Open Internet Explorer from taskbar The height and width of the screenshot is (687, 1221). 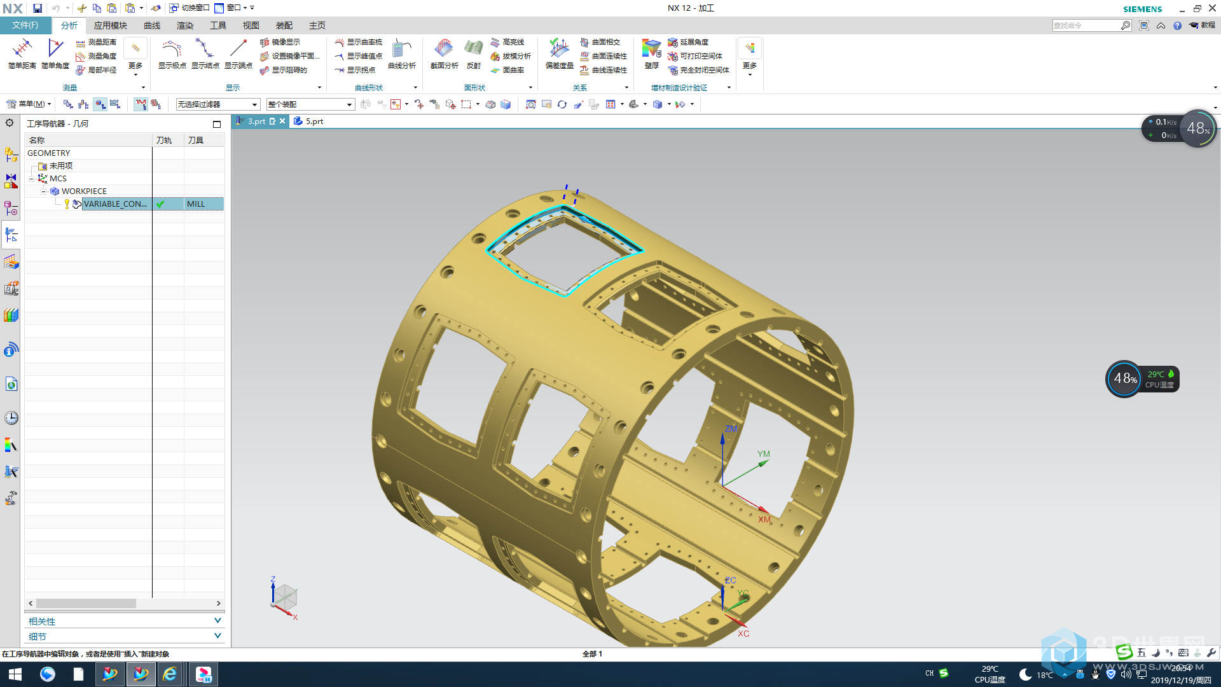point(170,674)
